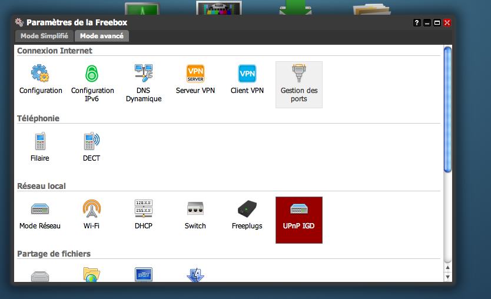Open Client VPN settings
This screenshot has width=491, height=299.
[x=247, y=79]
